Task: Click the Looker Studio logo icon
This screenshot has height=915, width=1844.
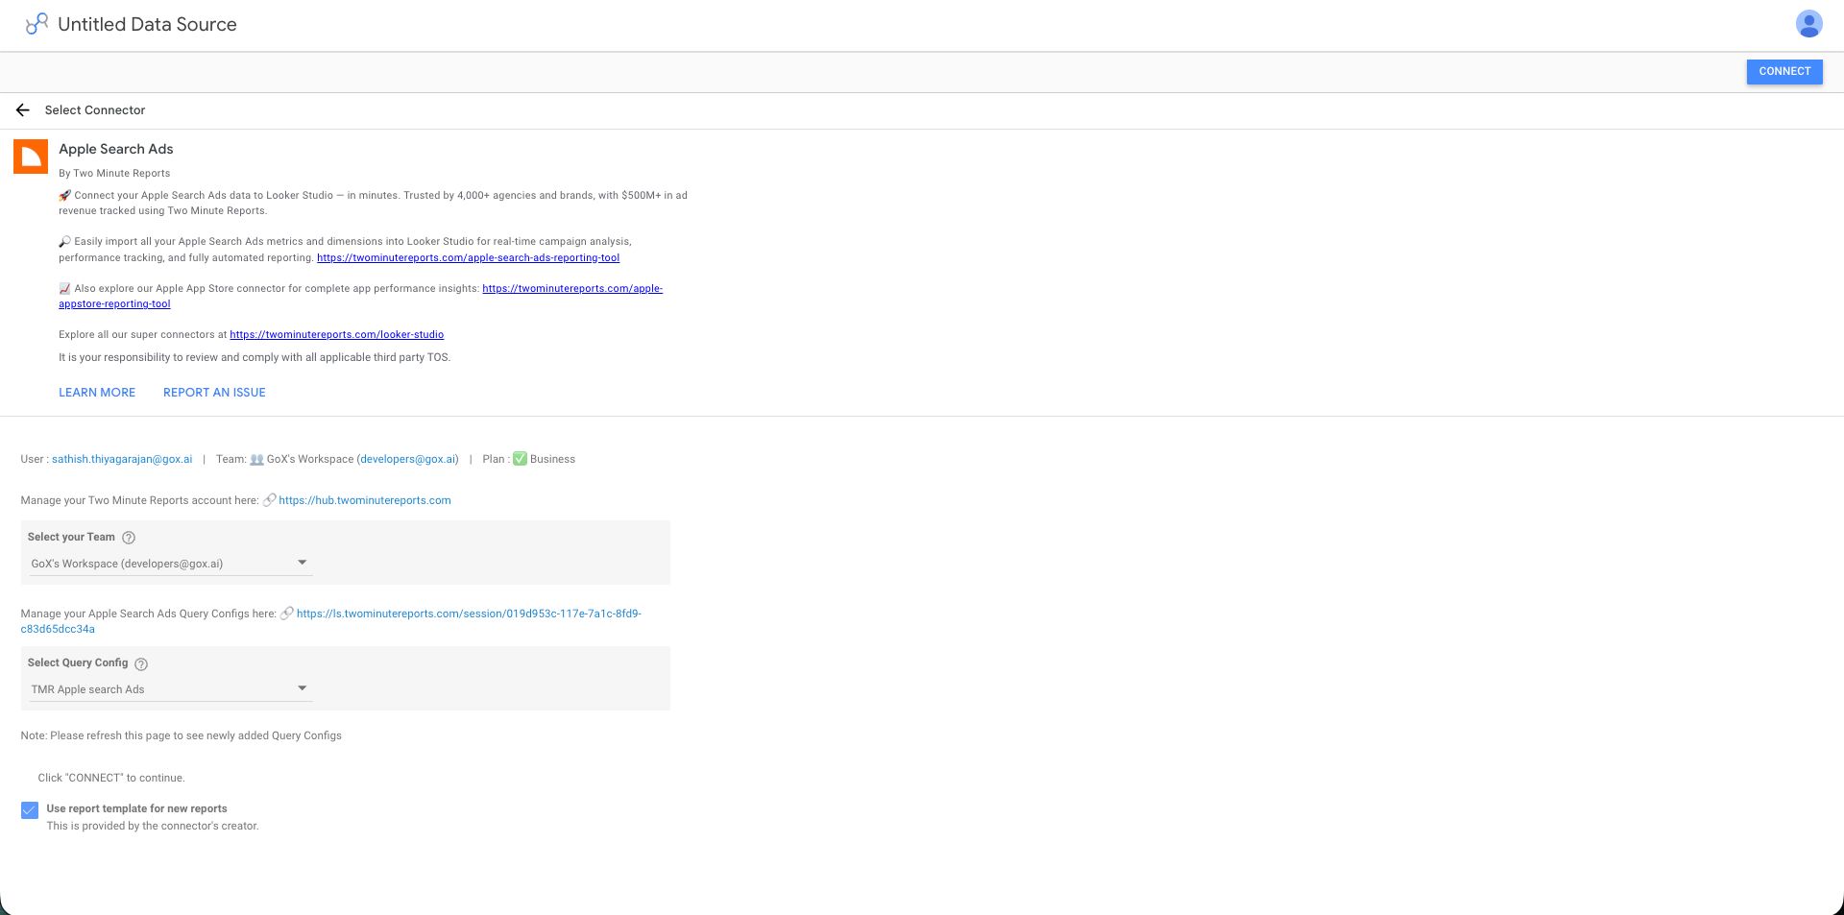Action: [x=36, y=24]
